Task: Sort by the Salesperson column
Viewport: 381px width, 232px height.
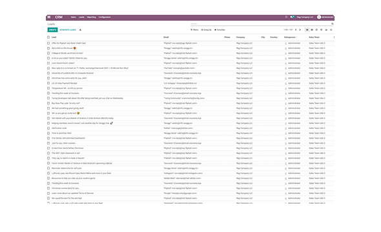Action: click(290, 37)
